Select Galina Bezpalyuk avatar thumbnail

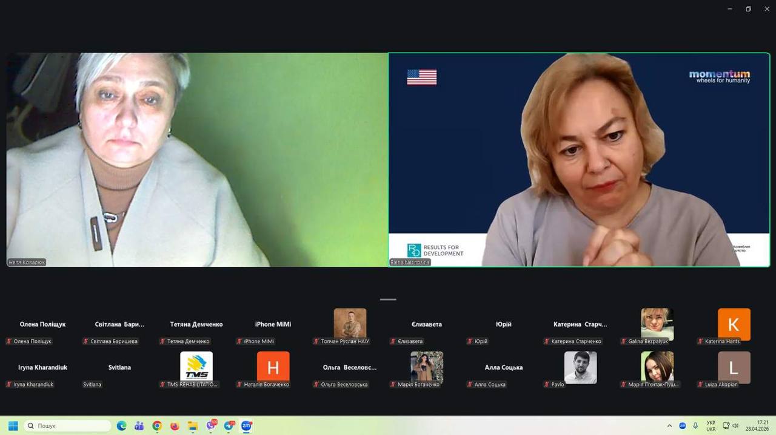pyautogui.click(x=657, y=324)
